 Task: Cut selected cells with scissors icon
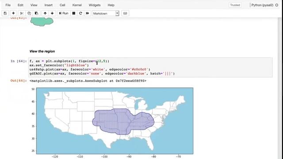pyautogui.click(x=22, y=13)
